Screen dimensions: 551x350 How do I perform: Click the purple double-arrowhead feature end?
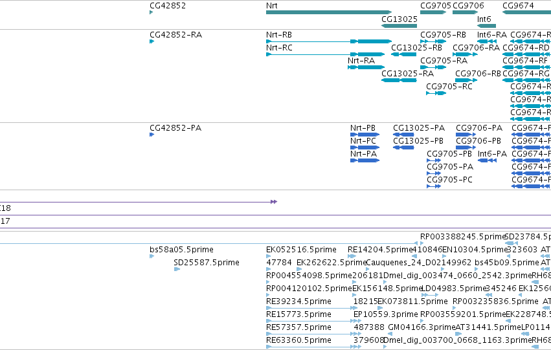274,202
